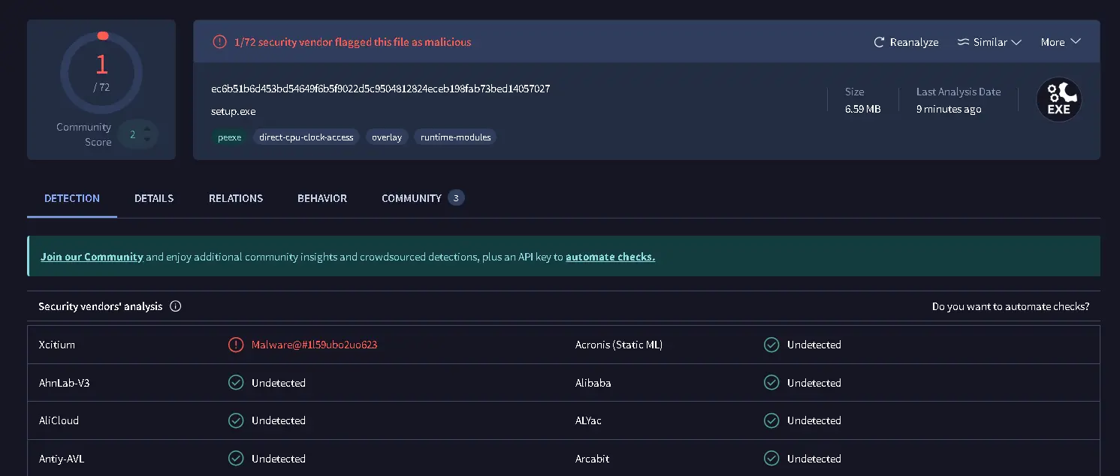
Task: Switch to the DETECTION tab
Action: 72,198
